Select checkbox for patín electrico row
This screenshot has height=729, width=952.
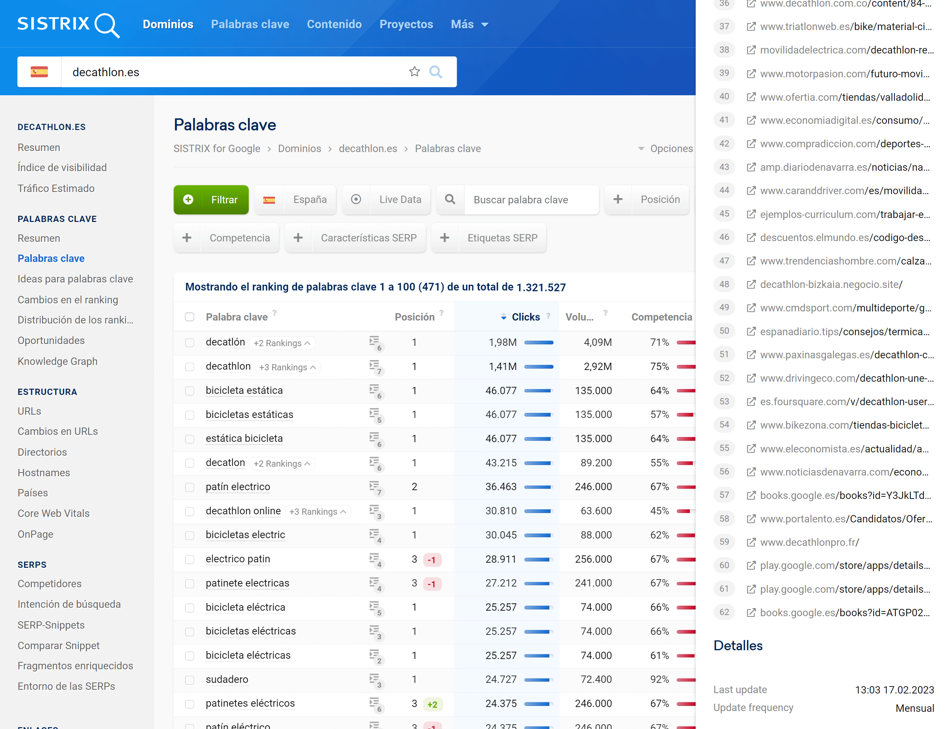(190, 487)
